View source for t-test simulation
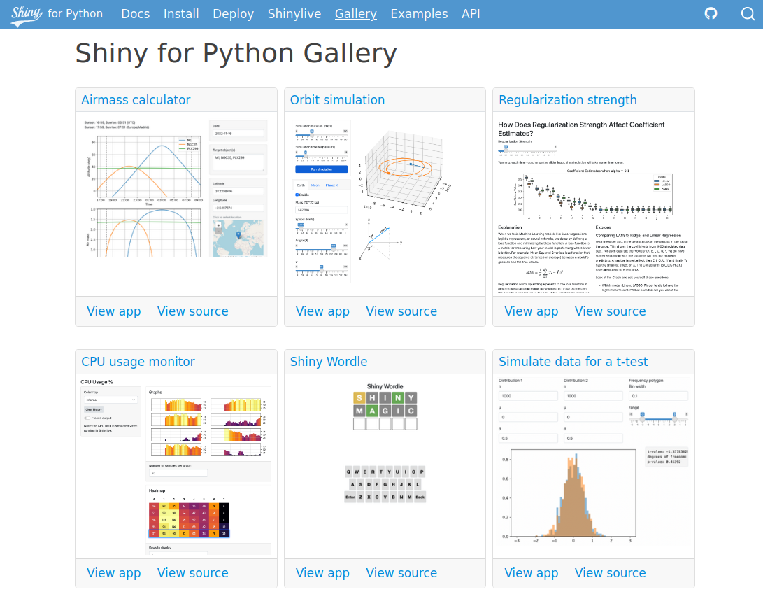 pos(611,573)
